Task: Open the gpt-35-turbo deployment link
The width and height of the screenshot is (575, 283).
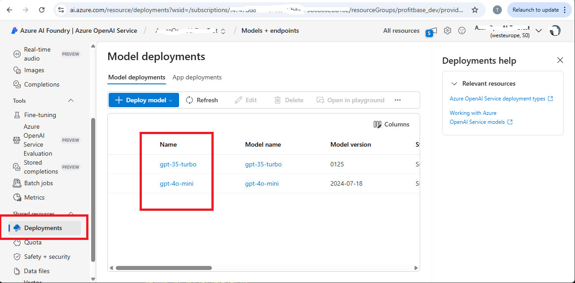Action: 178,164
